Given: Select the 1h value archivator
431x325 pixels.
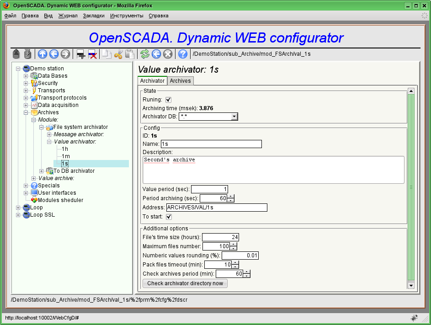Looking at the screenshot, I should [x=64, y=149].
